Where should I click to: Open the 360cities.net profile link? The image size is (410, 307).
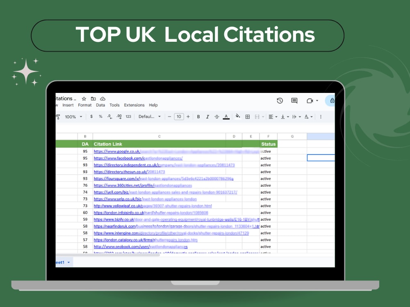tap(143, 185)
